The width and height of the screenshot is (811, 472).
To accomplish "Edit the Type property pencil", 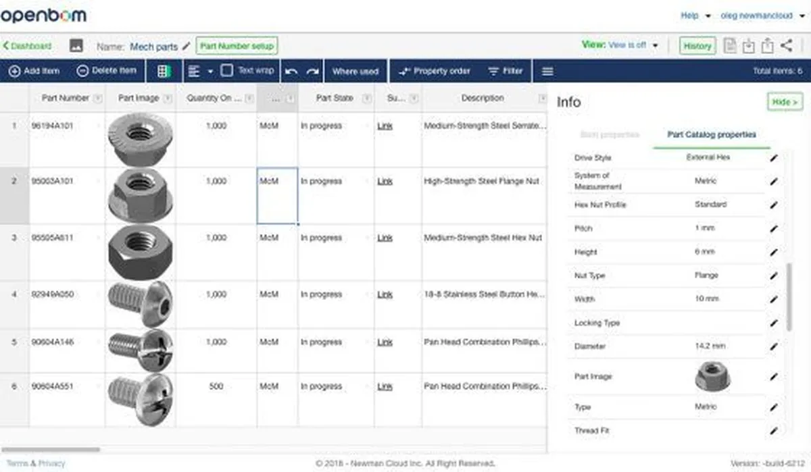I will (x=774, y=407).
